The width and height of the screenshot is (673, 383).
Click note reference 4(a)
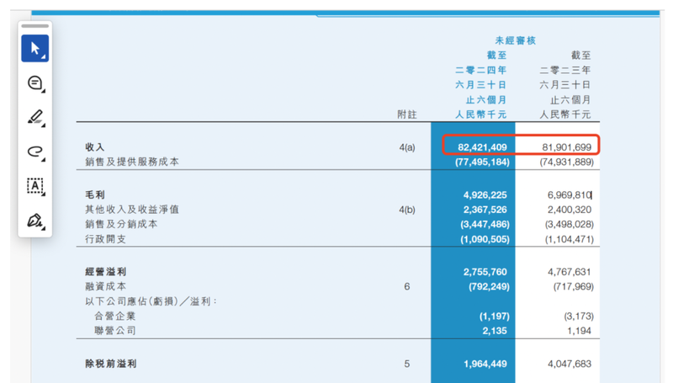407,147
